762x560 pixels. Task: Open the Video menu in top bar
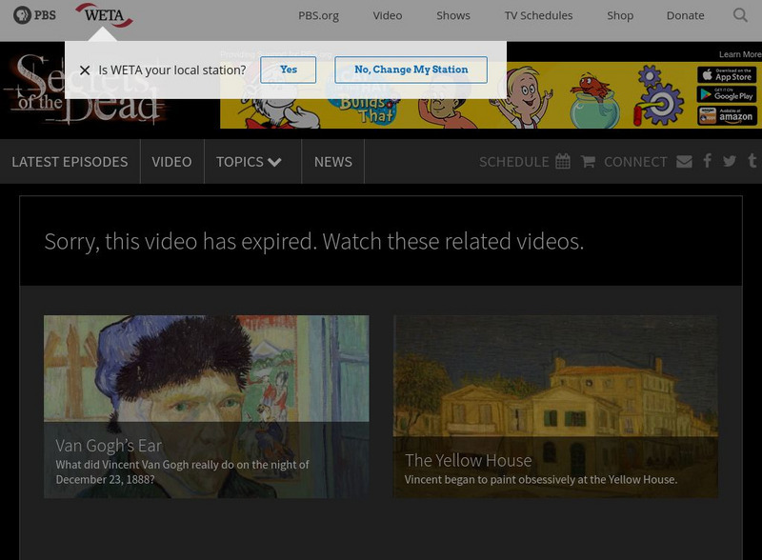click(388, 15)
